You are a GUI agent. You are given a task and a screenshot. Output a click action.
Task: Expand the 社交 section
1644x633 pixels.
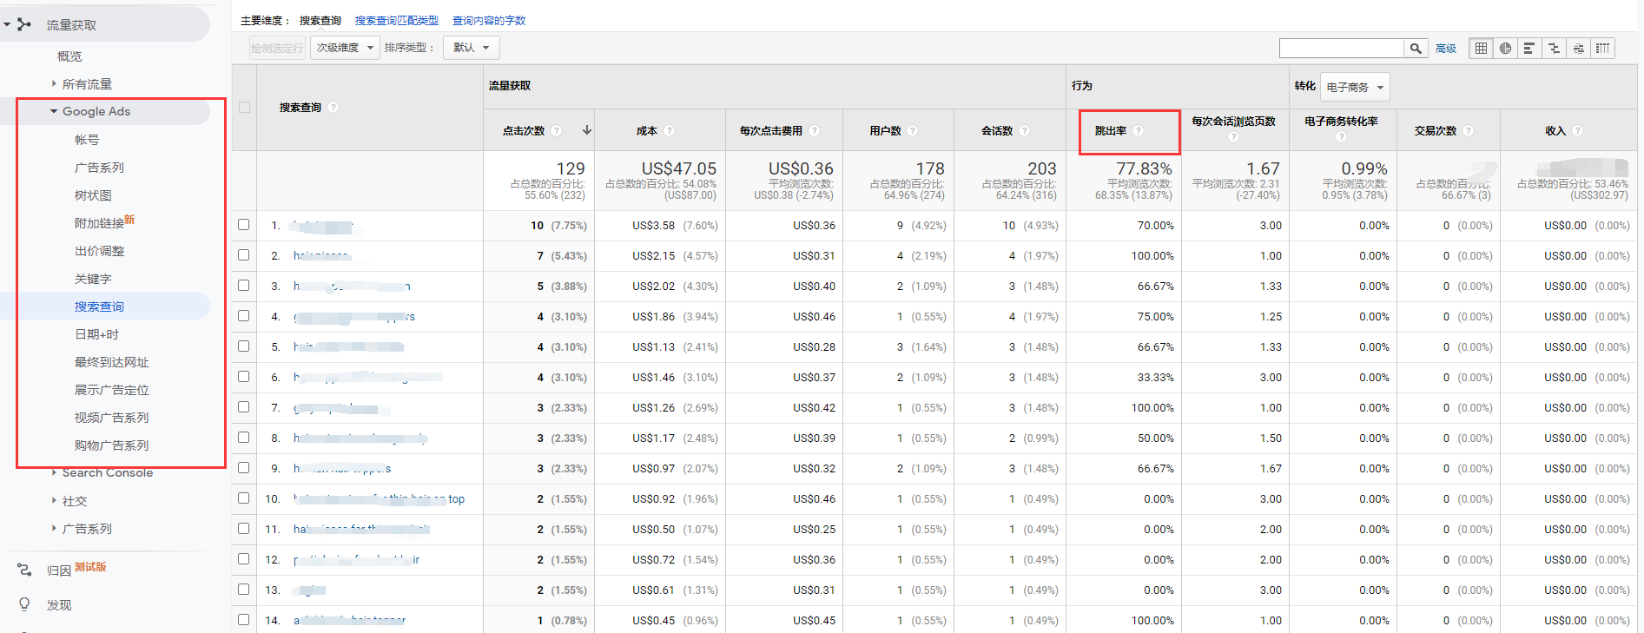pos(54,500)
